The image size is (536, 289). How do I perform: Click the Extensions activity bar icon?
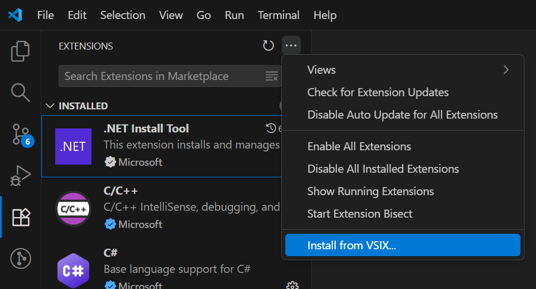[21, 217]
